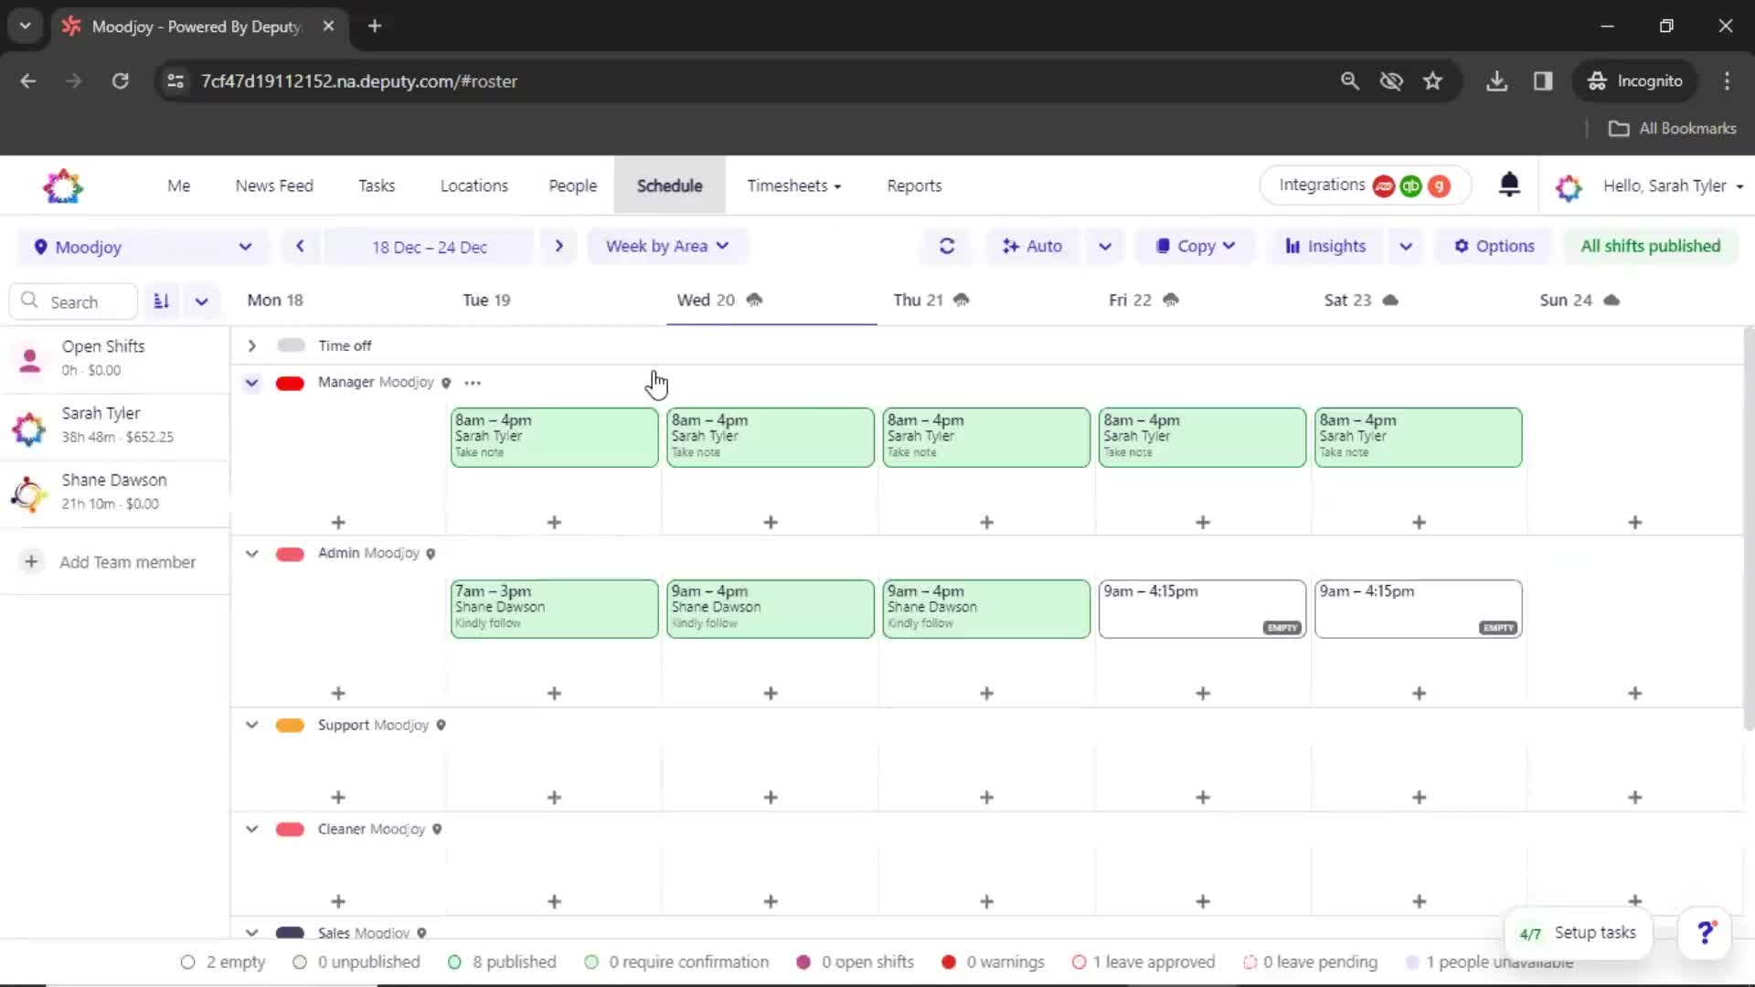The image size is (1755, 987).
Task: Toggle the Time off row visibility
Action: pos(250,345)
